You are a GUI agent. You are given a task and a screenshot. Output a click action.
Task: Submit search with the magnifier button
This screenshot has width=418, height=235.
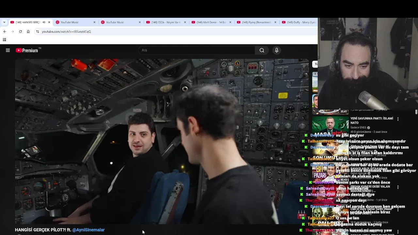(x=262, y=50)
